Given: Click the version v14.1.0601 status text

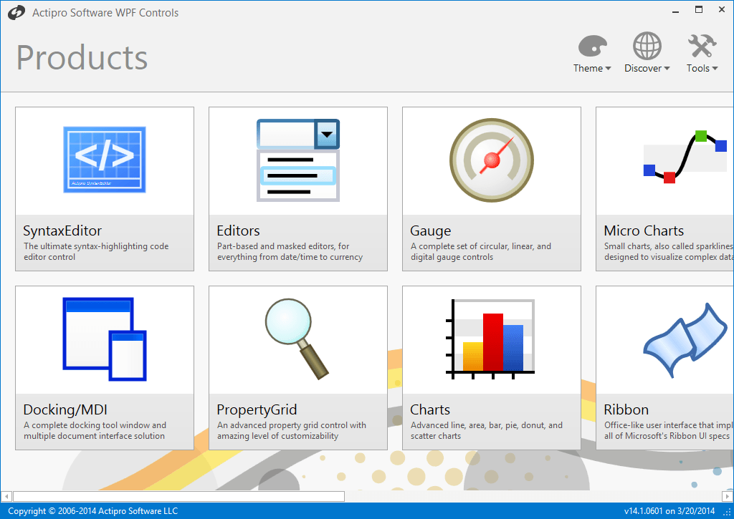Looking at the screenshot, I should 669,511.
